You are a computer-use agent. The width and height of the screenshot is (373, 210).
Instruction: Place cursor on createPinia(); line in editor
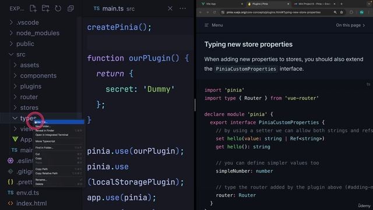point(119,27)
